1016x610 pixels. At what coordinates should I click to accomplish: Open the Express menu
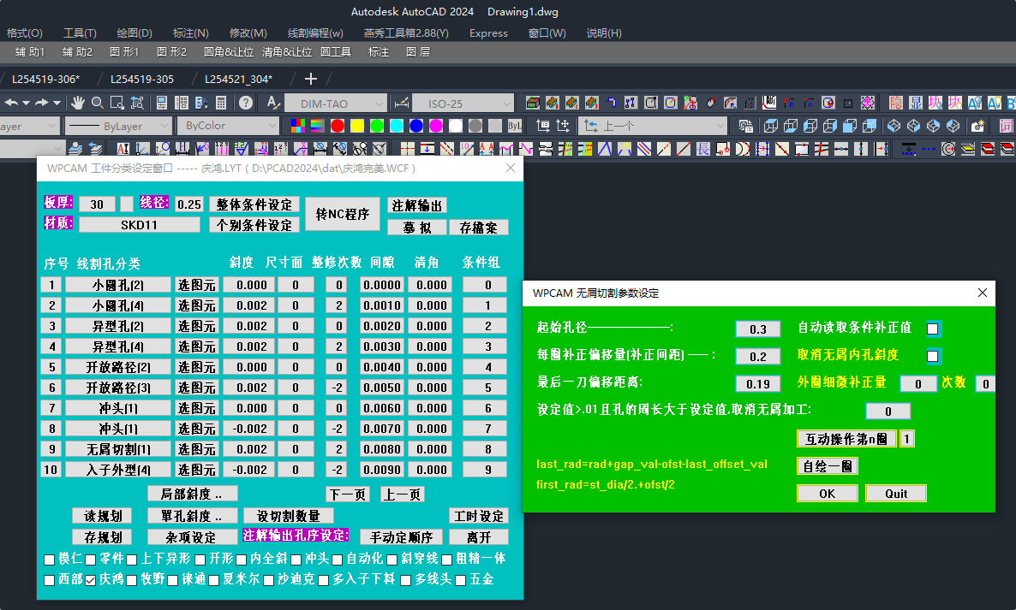[x=488, y=33]
